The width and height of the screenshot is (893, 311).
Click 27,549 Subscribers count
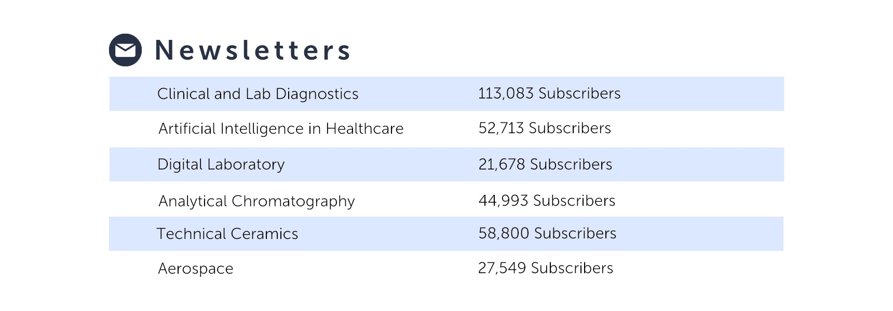546,268
